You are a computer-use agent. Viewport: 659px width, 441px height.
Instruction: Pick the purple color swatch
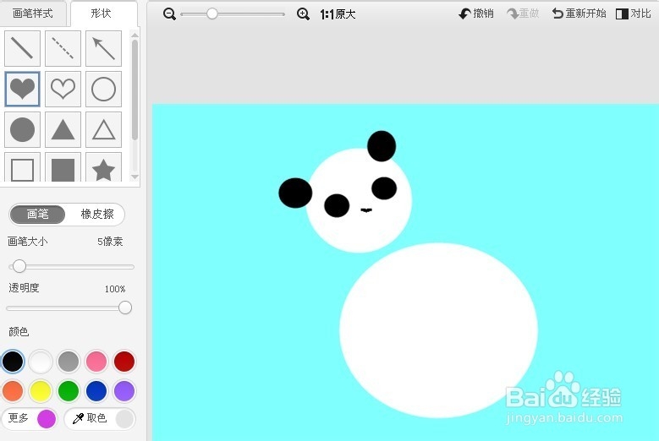point(124,391)
